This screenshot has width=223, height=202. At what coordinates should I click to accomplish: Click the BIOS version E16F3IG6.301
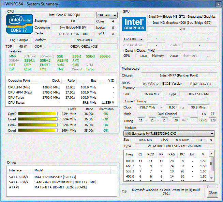[201, 84]
